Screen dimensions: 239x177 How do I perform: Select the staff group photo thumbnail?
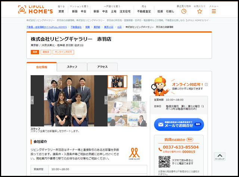pyautogui.click(x=117, y=82)
